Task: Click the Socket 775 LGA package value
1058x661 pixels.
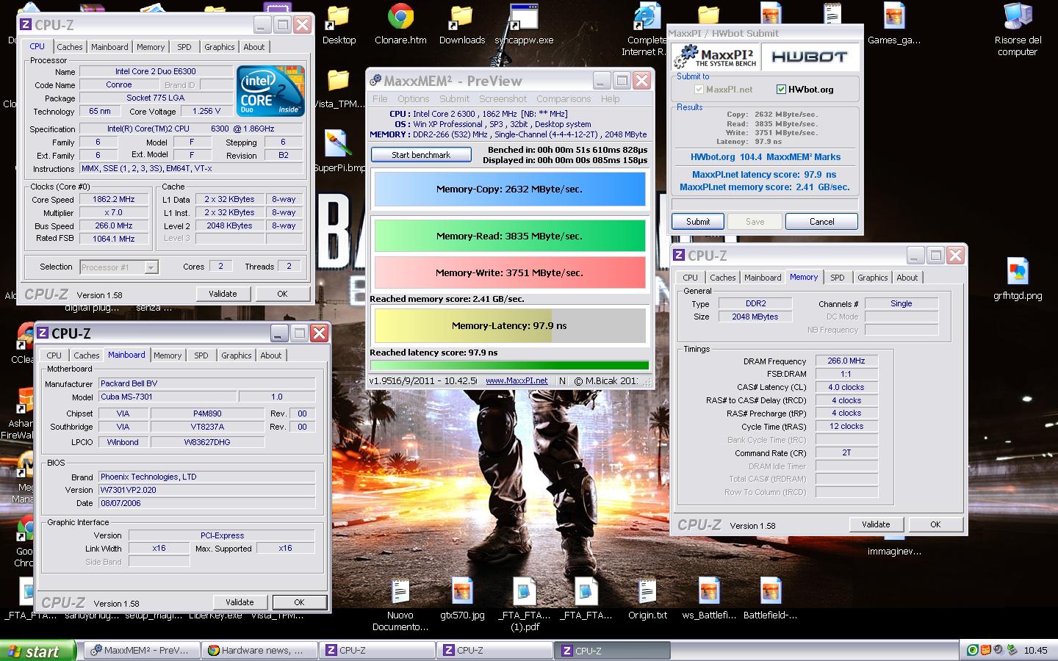Action: pyautogui.click(x=156, y=98)
